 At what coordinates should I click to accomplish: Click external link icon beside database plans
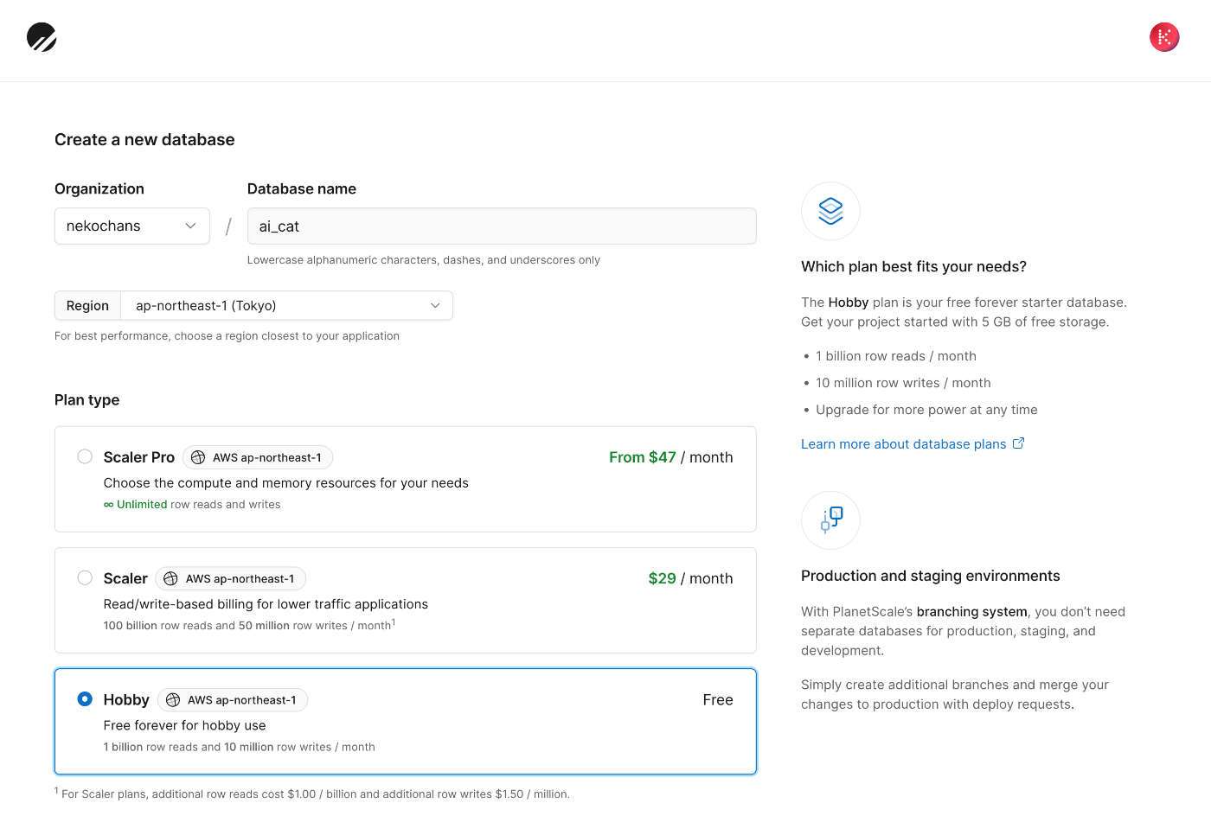[1019, 443]
